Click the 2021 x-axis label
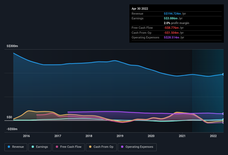The height and width of the screenshot is (155, 228). click(182, 136)
